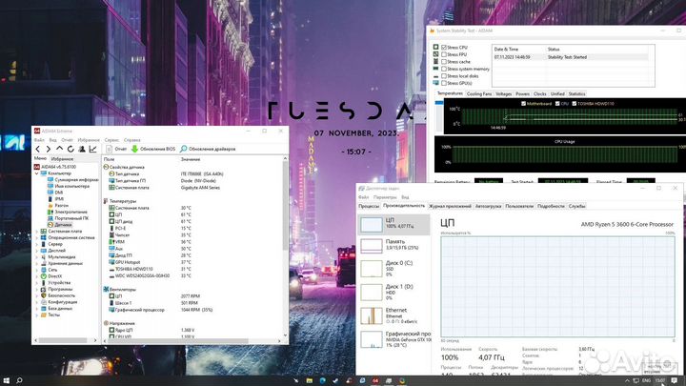Image resolution: width=686 pixels, height=386 pixels.
Task: Click the Обновления BIOS button
Action: point(153,150)
